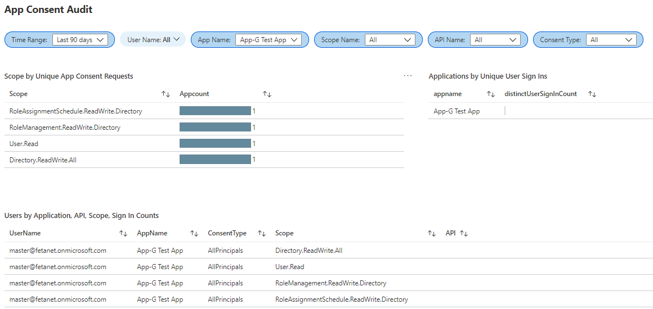653x309 pixels.
Task: Click the distinctUserSignInCount column header
Action: pos(540,94)
